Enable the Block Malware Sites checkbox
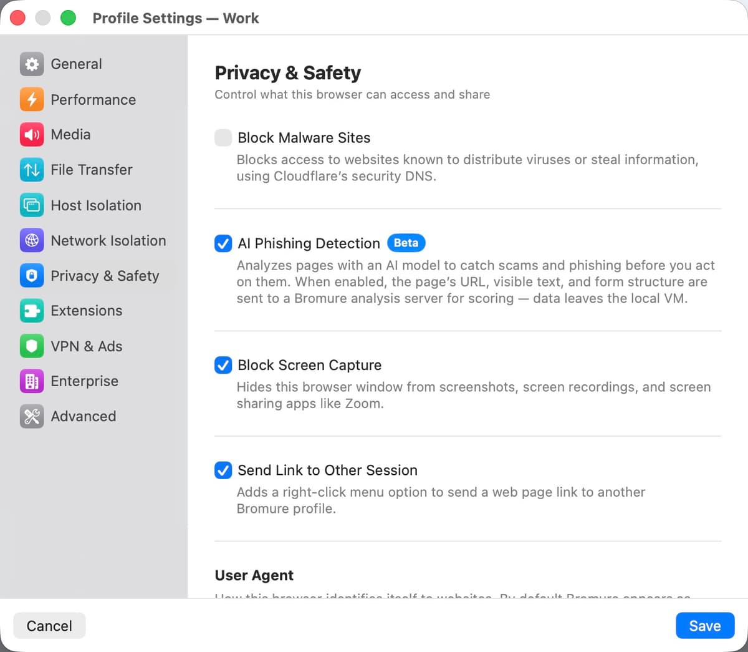This screenshot has width=748, height=652. coord(223,138)
